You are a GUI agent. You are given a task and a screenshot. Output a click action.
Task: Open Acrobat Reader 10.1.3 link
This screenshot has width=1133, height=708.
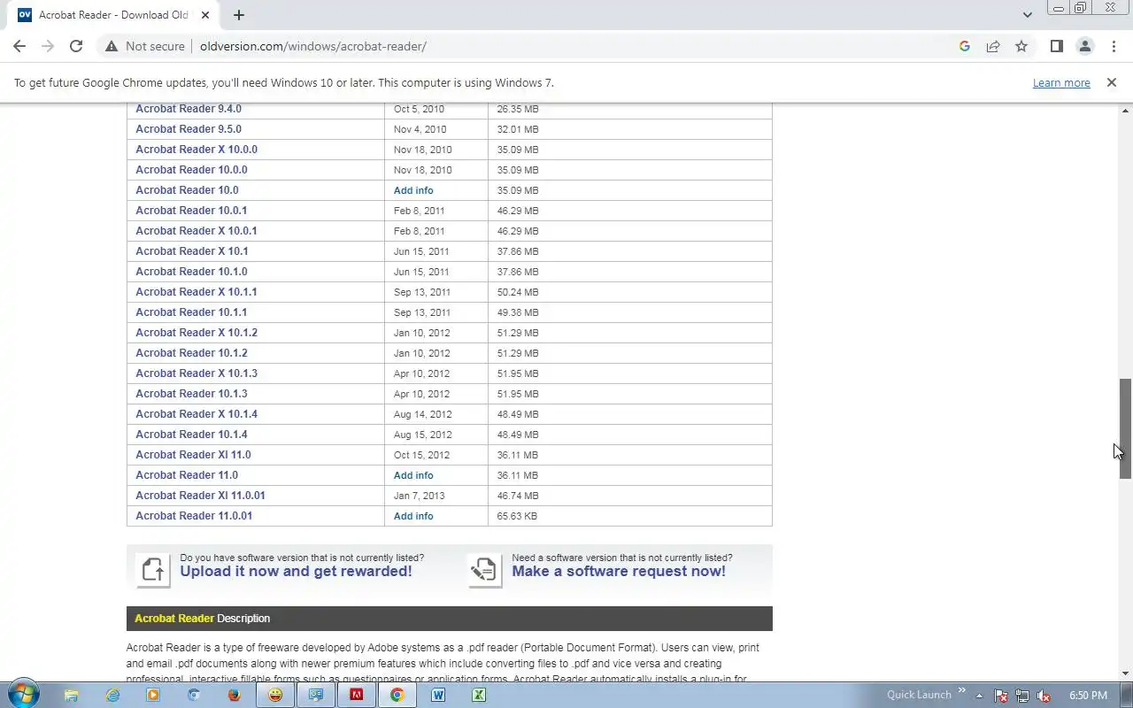(x=191, y=394)
